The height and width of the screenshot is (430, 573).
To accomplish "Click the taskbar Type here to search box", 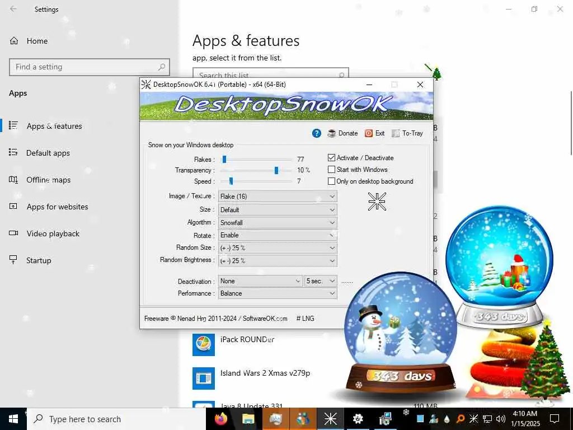I will pyautogui.click(x=116, y=419).
